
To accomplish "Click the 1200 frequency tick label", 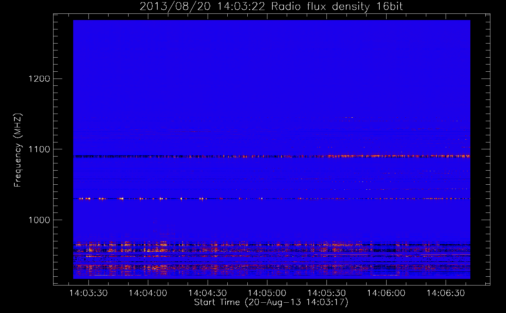I will click(39, 79).
